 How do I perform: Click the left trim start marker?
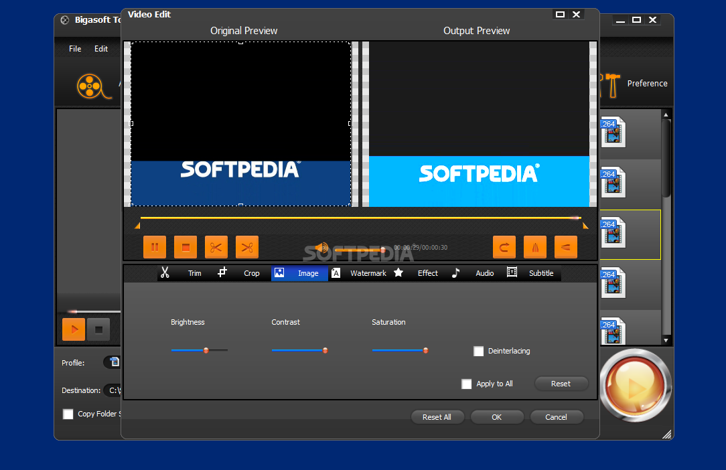click(137, 226)
